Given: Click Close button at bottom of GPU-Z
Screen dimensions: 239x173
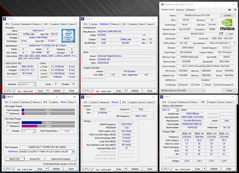Looking at the screenshot, I should [x=229, y=91].
